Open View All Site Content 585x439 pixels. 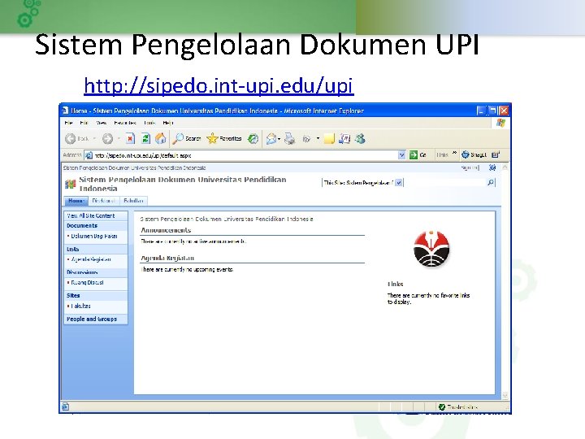[x=91, y=215]
